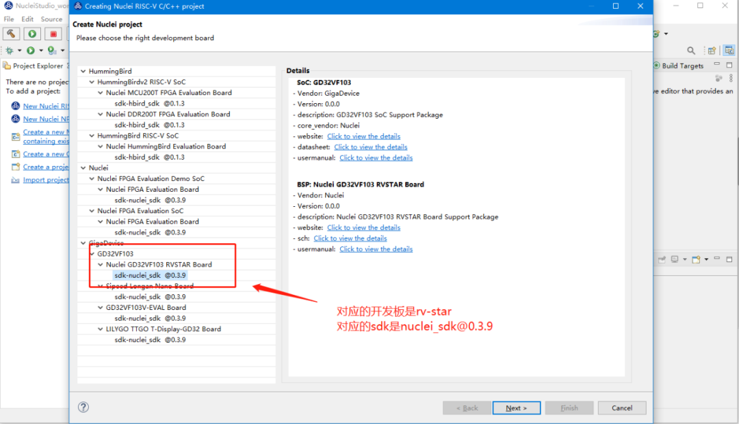Open the Build Targets view menu (three dots)
The width and height of the screenshot is (739, 424).
pyautogui.click(x=731, y=78)
